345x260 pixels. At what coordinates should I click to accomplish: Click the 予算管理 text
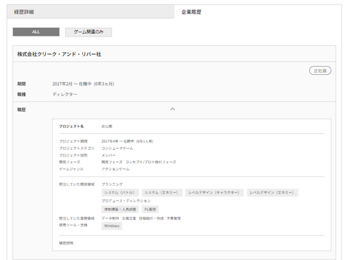173,218
